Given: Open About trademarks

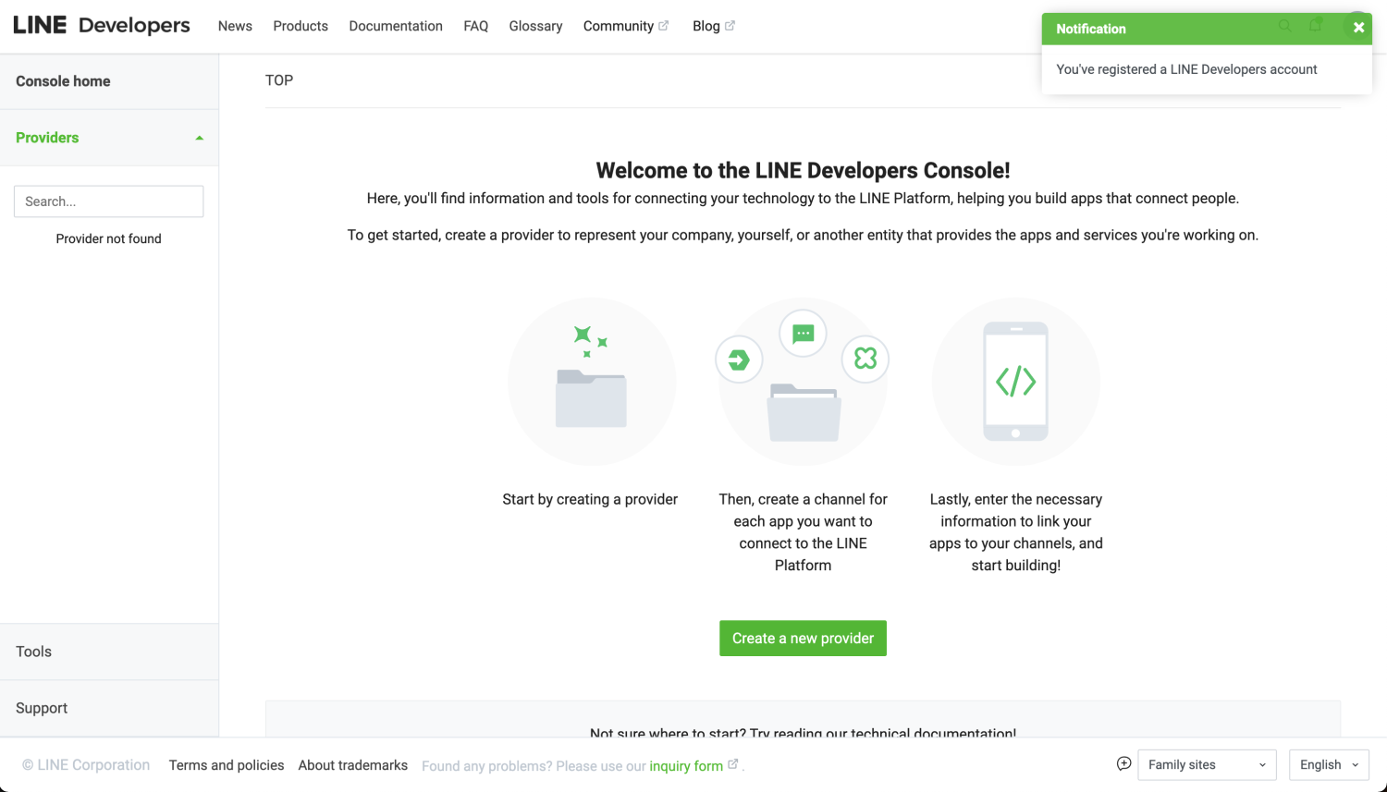Looking at the screenshot, I should click(353, 765).
